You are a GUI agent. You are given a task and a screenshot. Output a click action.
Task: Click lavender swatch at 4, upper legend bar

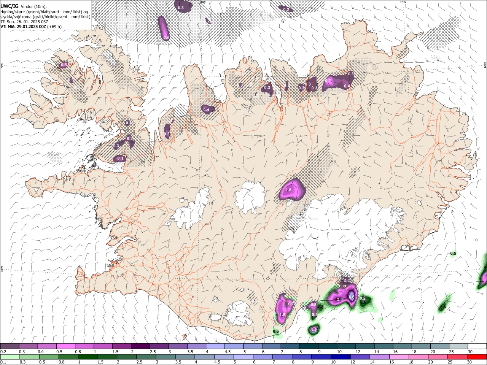(x=215, y=346)
